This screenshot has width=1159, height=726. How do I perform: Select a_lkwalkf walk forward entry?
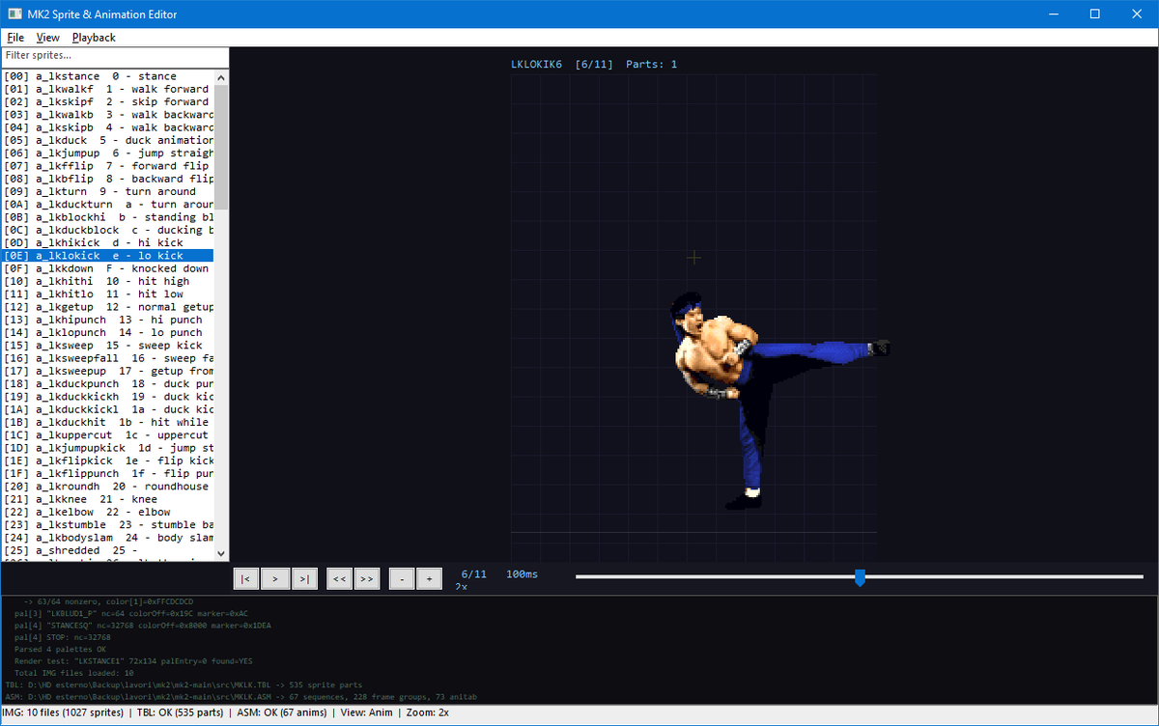(x=108, y=89)
